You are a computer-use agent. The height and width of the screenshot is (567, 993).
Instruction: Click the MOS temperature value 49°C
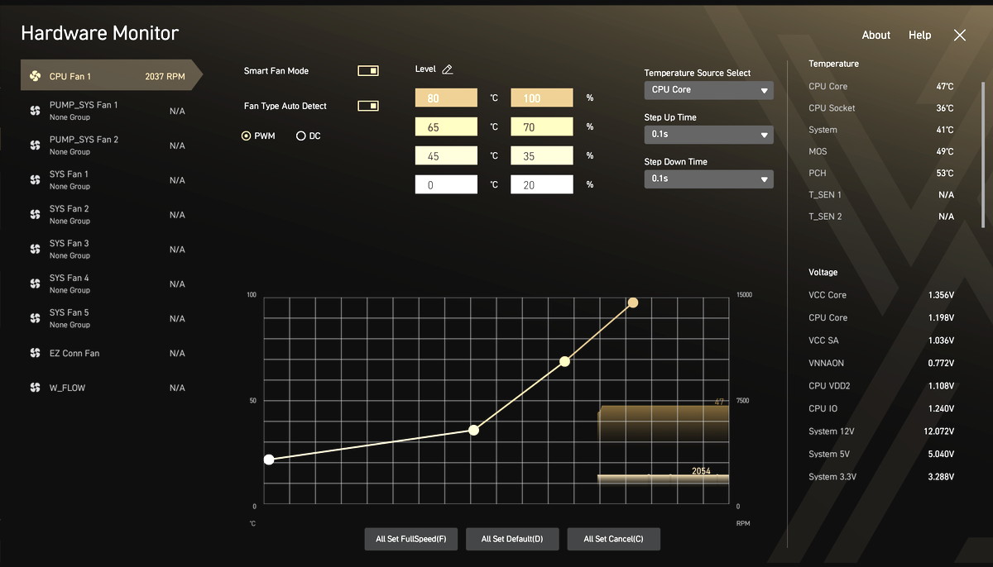(945, 152)
